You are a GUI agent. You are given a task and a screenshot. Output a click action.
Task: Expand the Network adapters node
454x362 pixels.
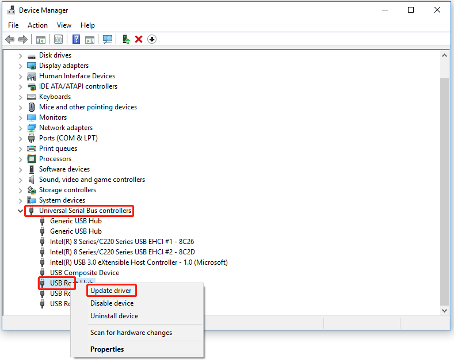(20, 128)
